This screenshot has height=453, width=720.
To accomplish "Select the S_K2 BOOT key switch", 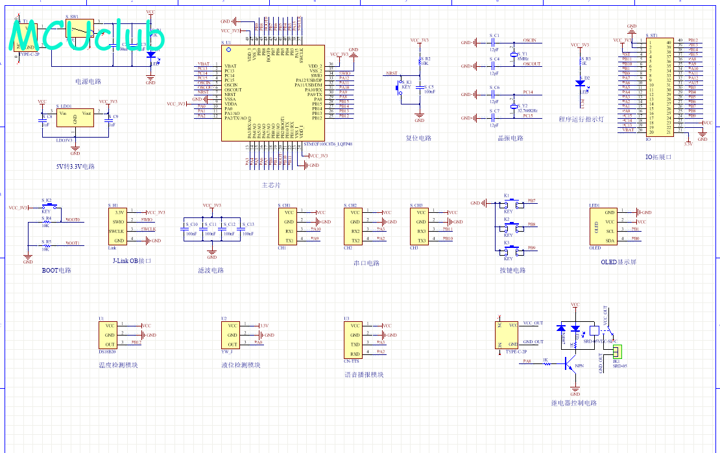I will 49,206.
